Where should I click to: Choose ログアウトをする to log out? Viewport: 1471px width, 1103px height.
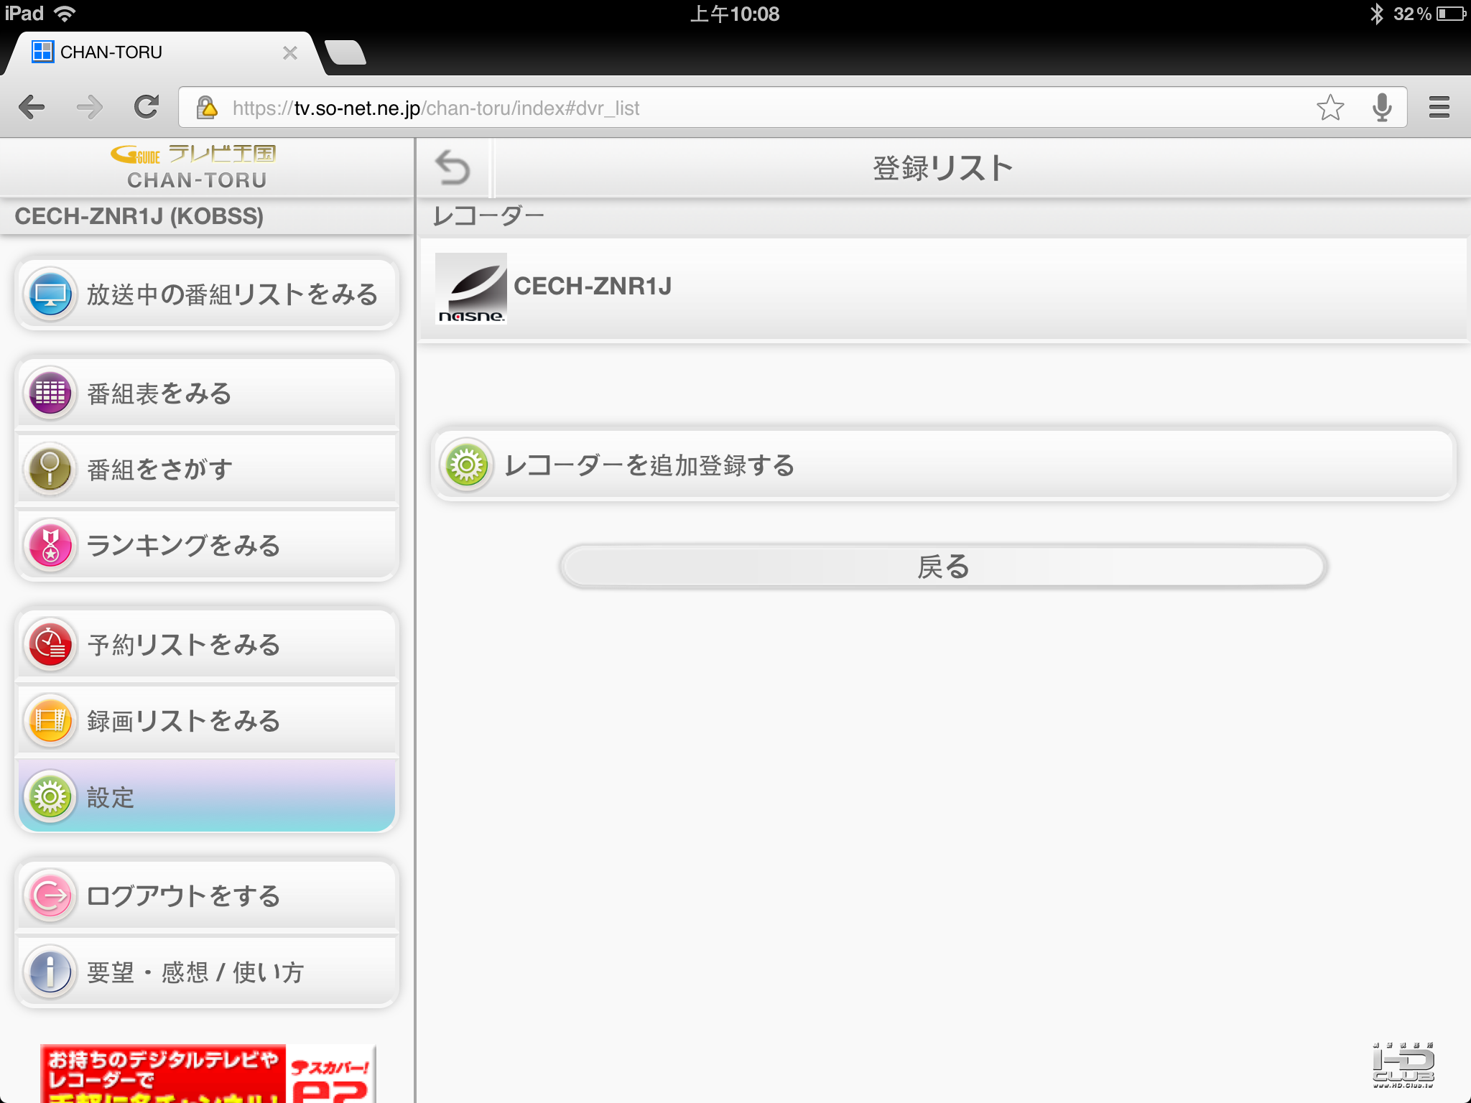[207, 895]
